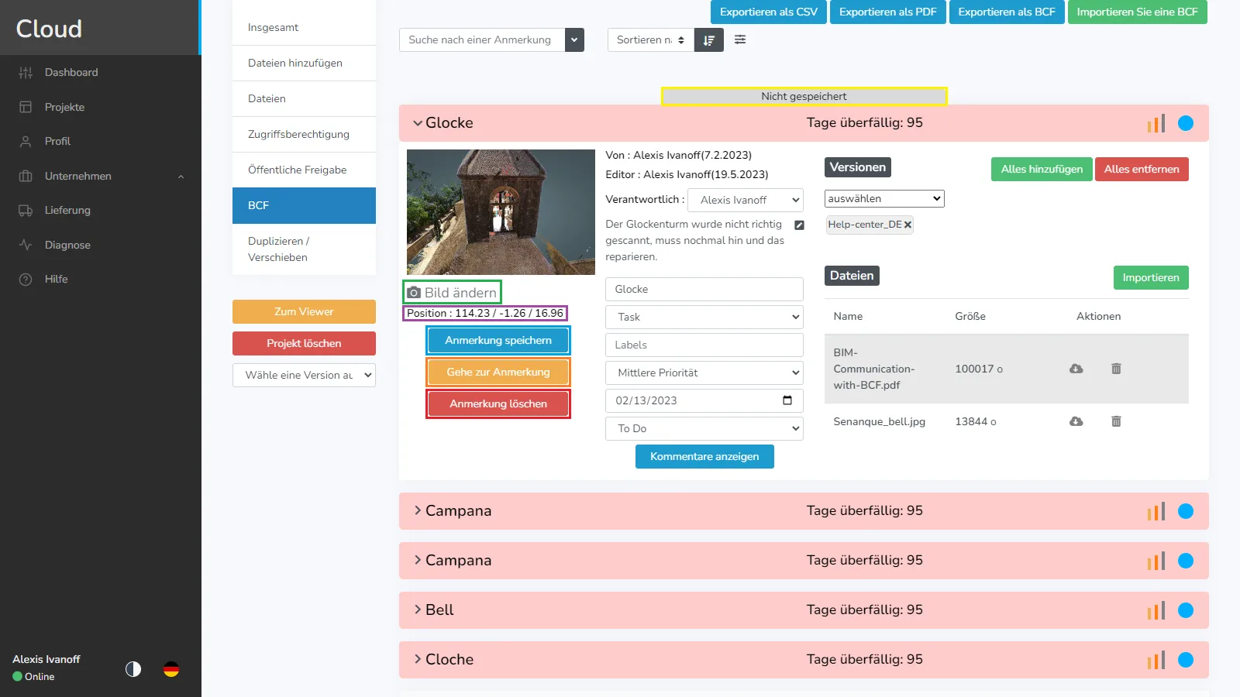This screenshot has width=1240, height=697.
Task: Click Gehe zur Anmerkung
Action: pyautogui.click(x=498, y=372)
